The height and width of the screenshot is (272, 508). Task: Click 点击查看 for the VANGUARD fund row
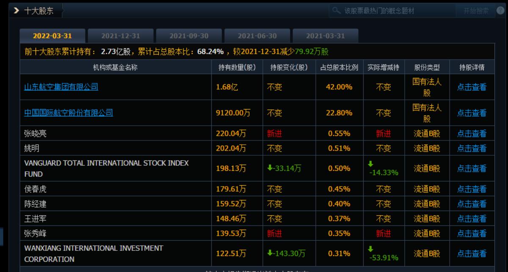click(x=472, y=169)
